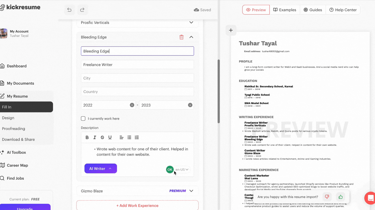This screenshot has width=375, height=210.
Task: Open the AI Writer dropdown button
Action: [x=101, y=169]
